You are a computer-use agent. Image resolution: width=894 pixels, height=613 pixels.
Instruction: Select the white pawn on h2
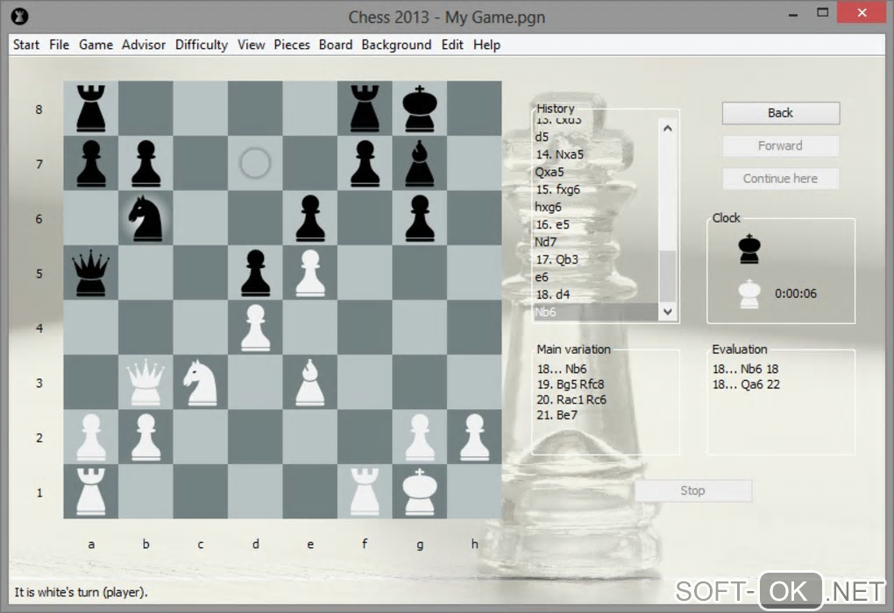(x=474, y=437)
